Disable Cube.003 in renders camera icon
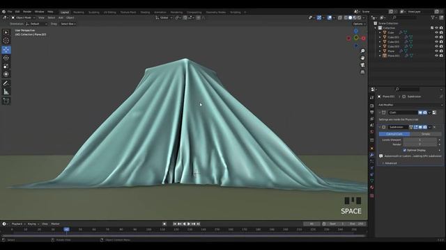This screenshot has height=250, width=446. (441, 47)
